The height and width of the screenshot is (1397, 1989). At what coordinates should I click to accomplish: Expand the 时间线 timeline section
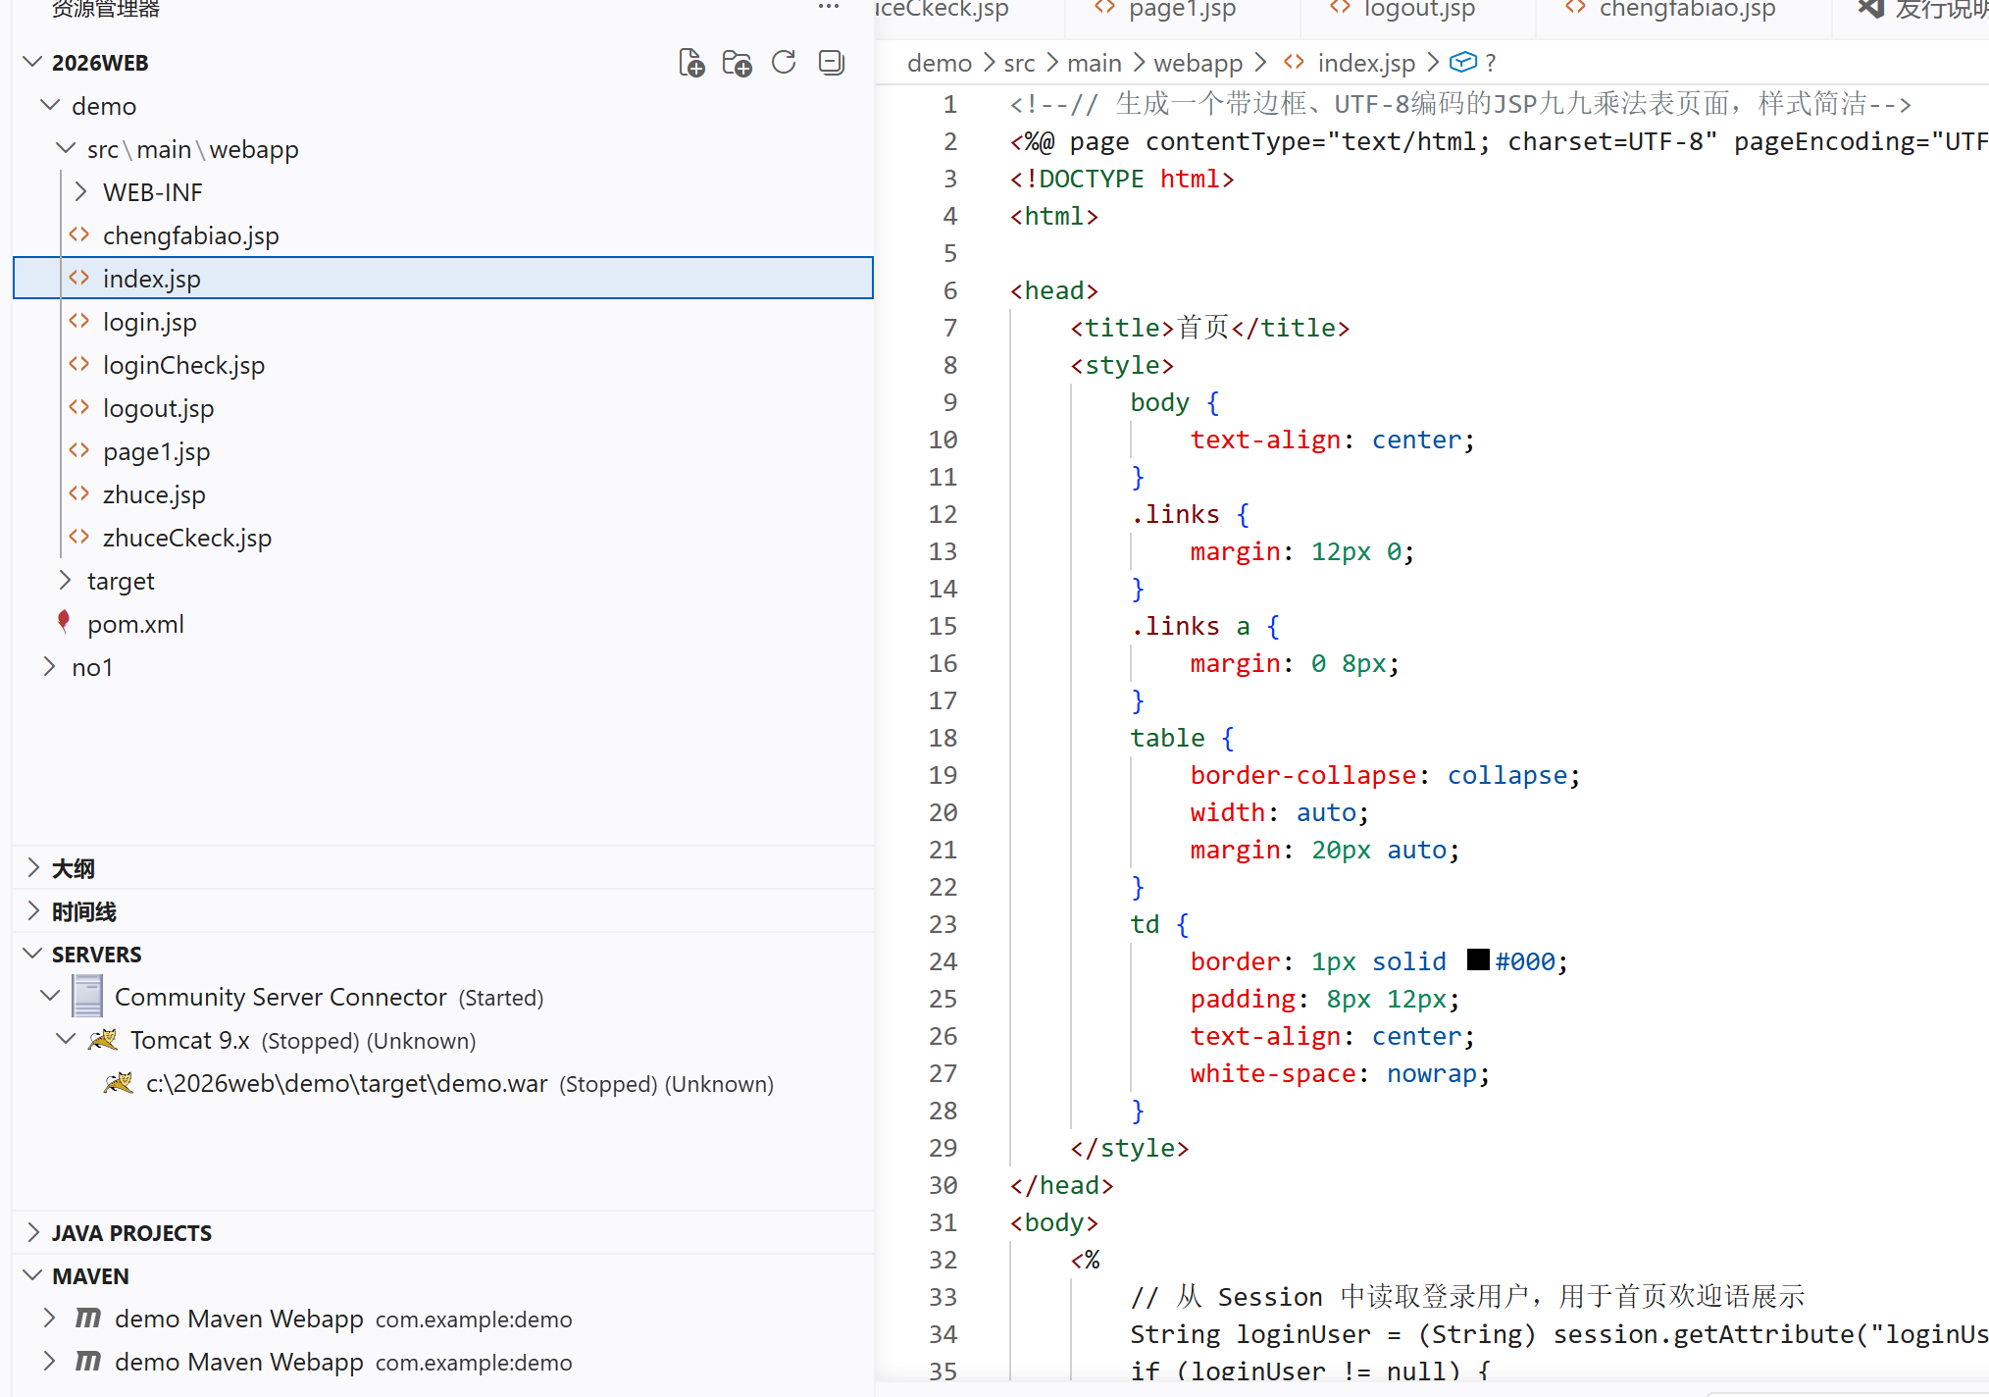click(32, 910)
